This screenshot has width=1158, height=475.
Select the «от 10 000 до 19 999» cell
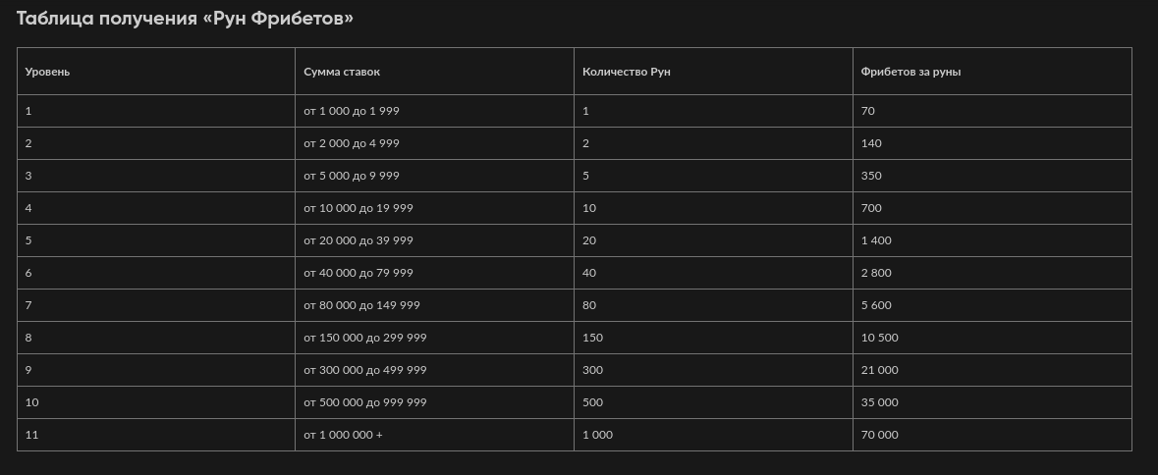(x=358, y=208)
